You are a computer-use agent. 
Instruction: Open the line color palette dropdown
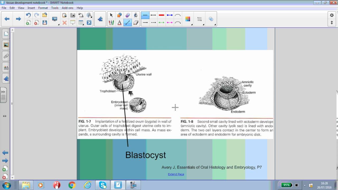click(188, 19)
